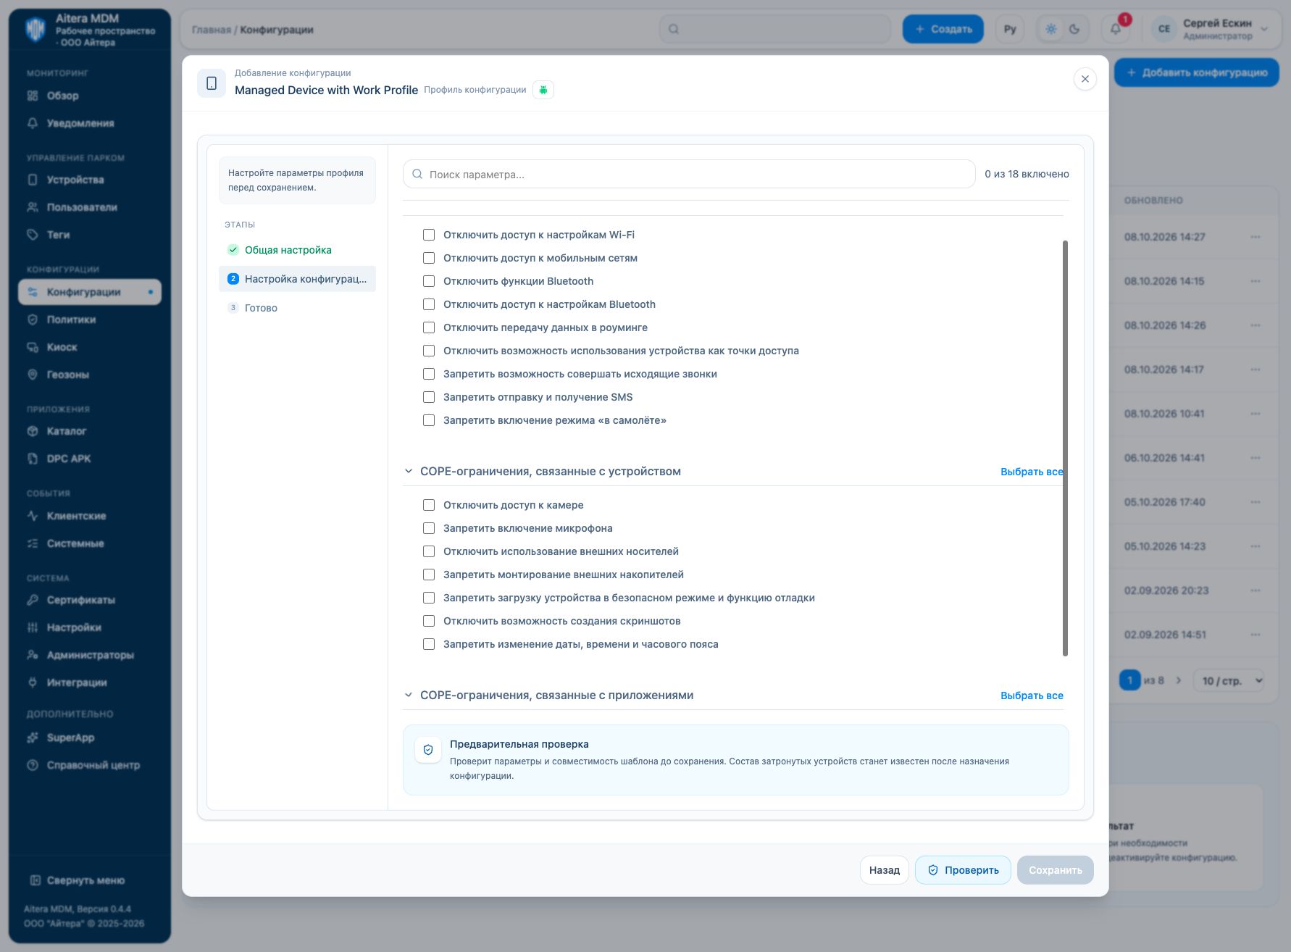The width and height of the screenshot is (1291, 952).
Task: Open the 10 / стр. page size dropdown
Action: [1229, 680]
